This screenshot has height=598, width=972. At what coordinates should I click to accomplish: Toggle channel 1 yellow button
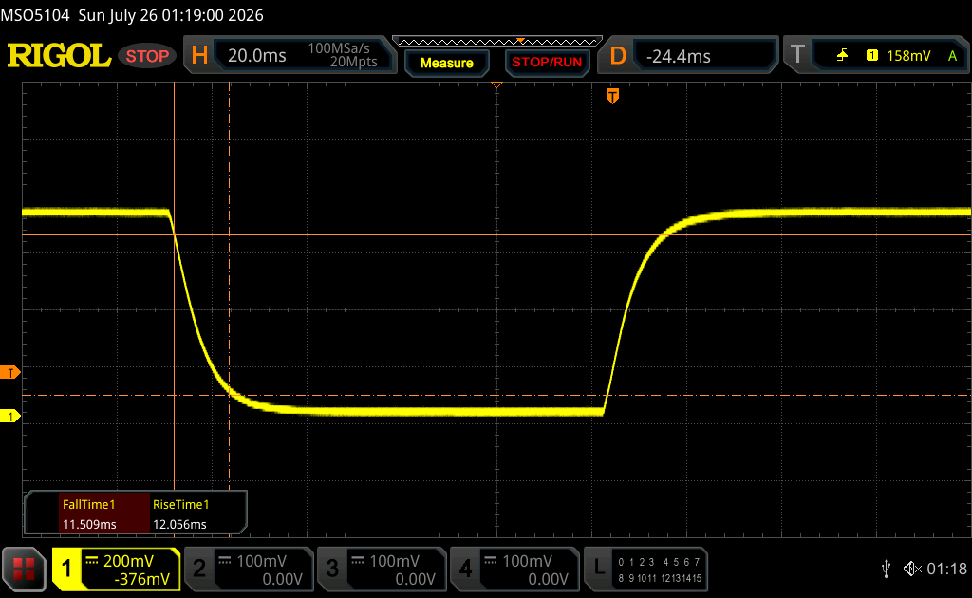tap(67, 569)
